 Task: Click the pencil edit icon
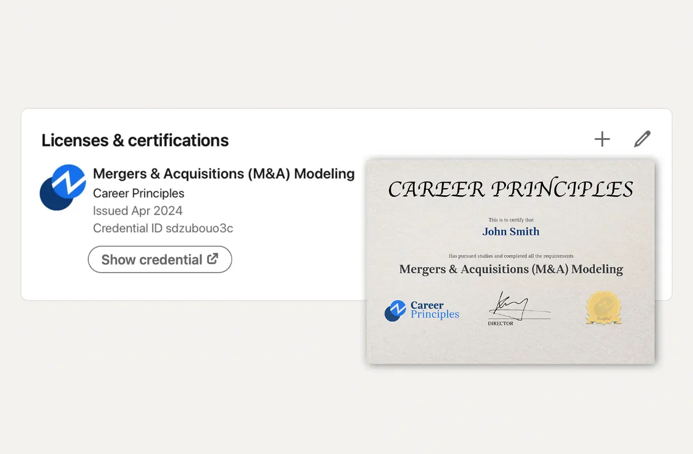pos(642,139)
